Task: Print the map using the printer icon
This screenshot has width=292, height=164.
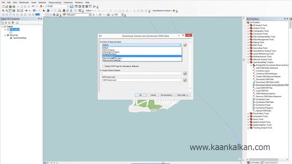Action: (14, 6)
